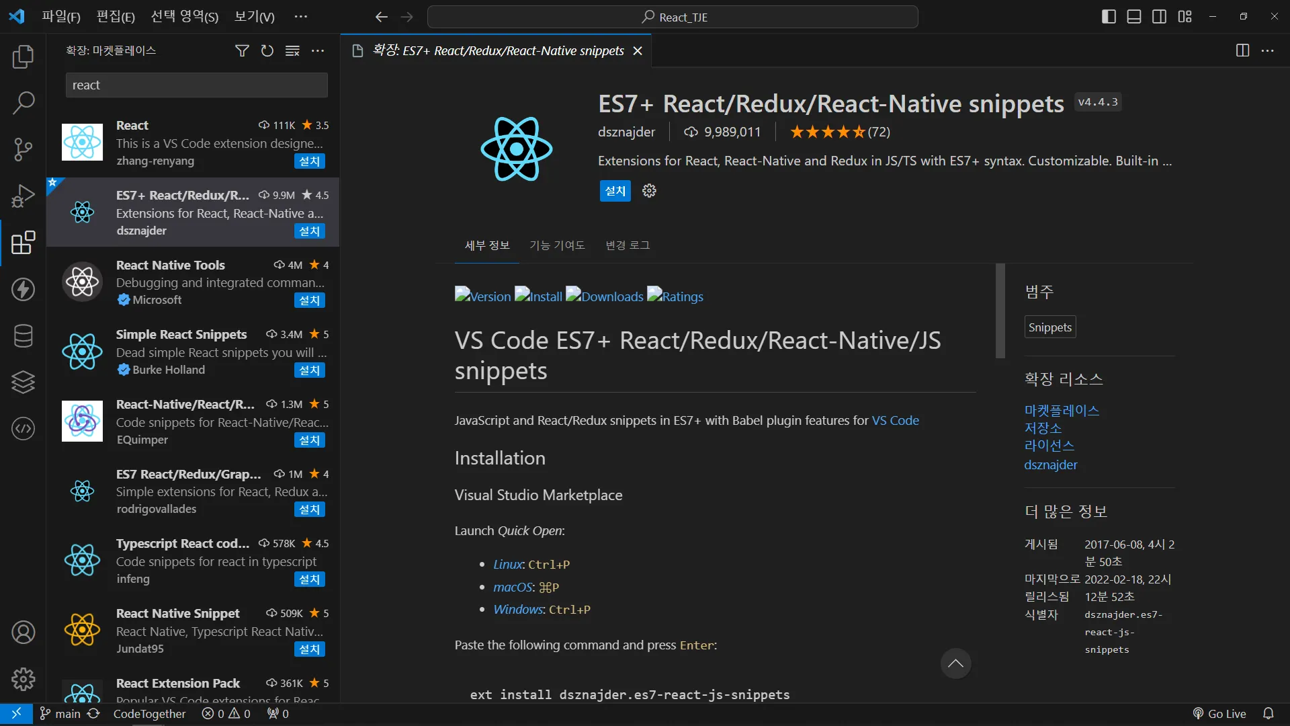Split the editor to the right
The height and width of the screenshot is (726, 1290).
click(x=1242, y=50)
